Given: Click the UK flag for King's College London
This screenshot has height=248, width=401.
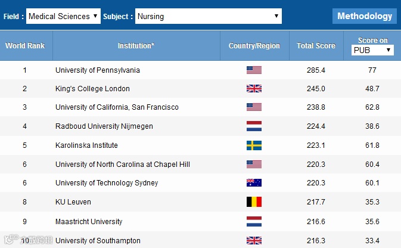Looking at the screenshot, I should click(254, 89).
